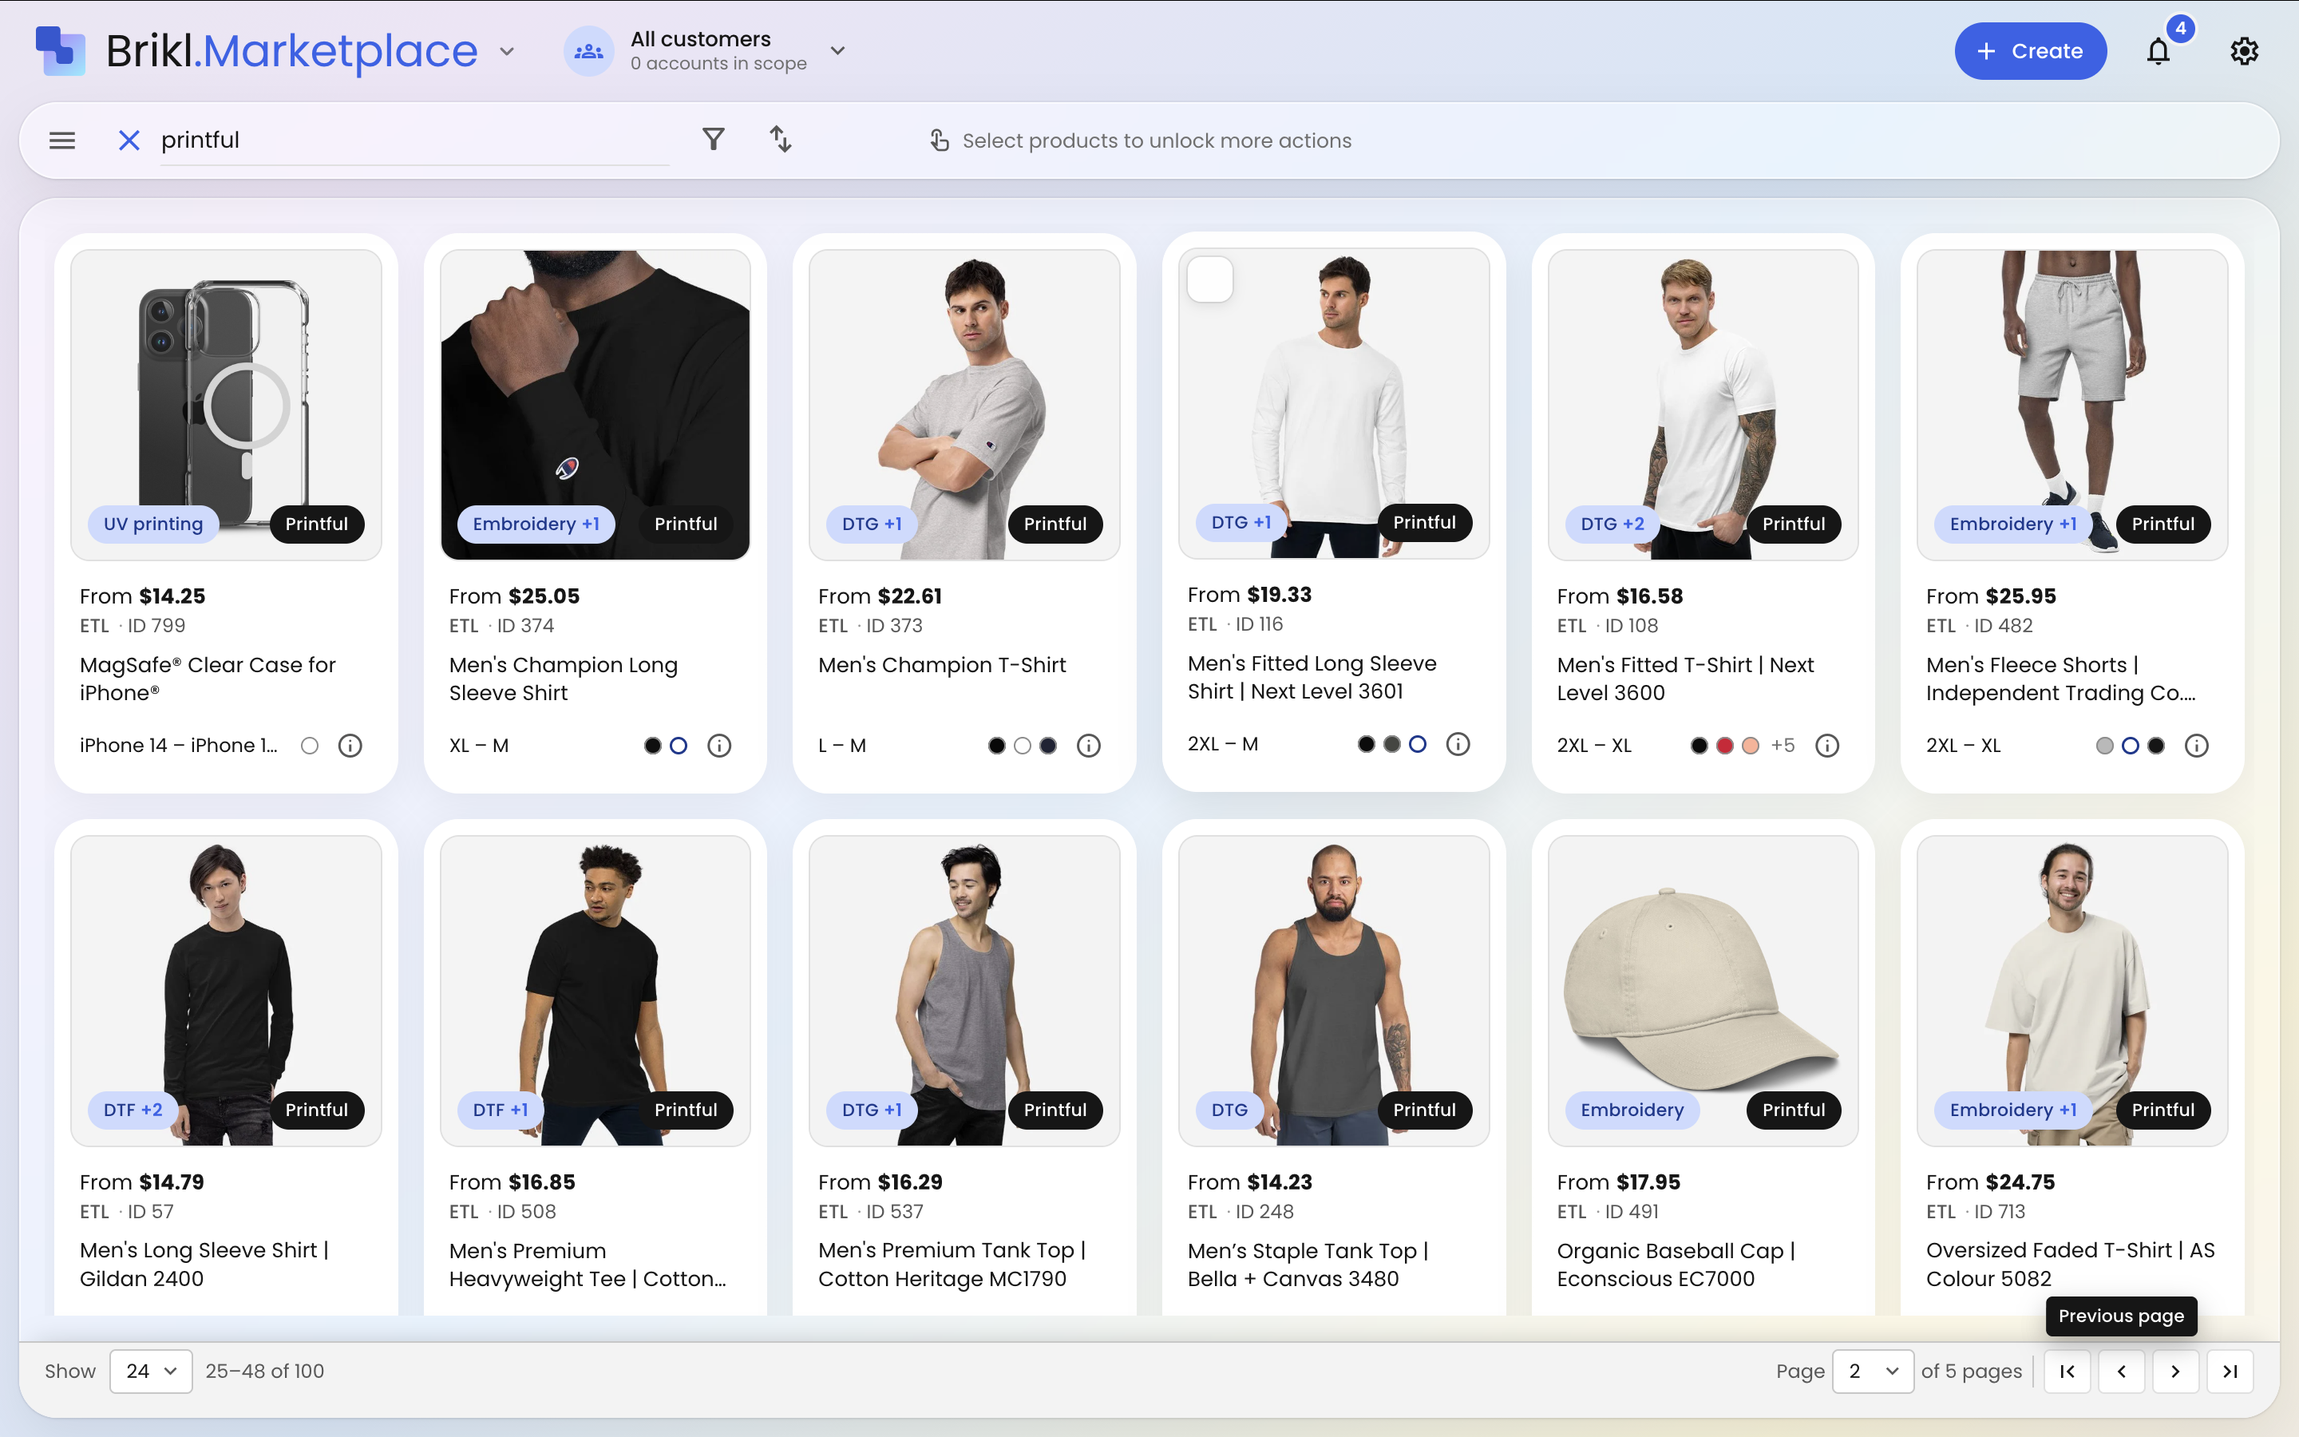Show +5 more colors on Next Level 3600
This screenshot has height=1437, width=2299.
pyautogui.click(x=1783, y=746)
